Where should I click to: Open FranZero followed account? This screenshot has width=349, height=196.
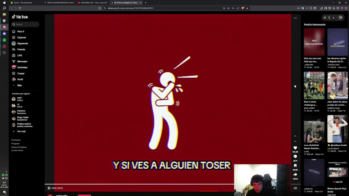click(19, 112)
